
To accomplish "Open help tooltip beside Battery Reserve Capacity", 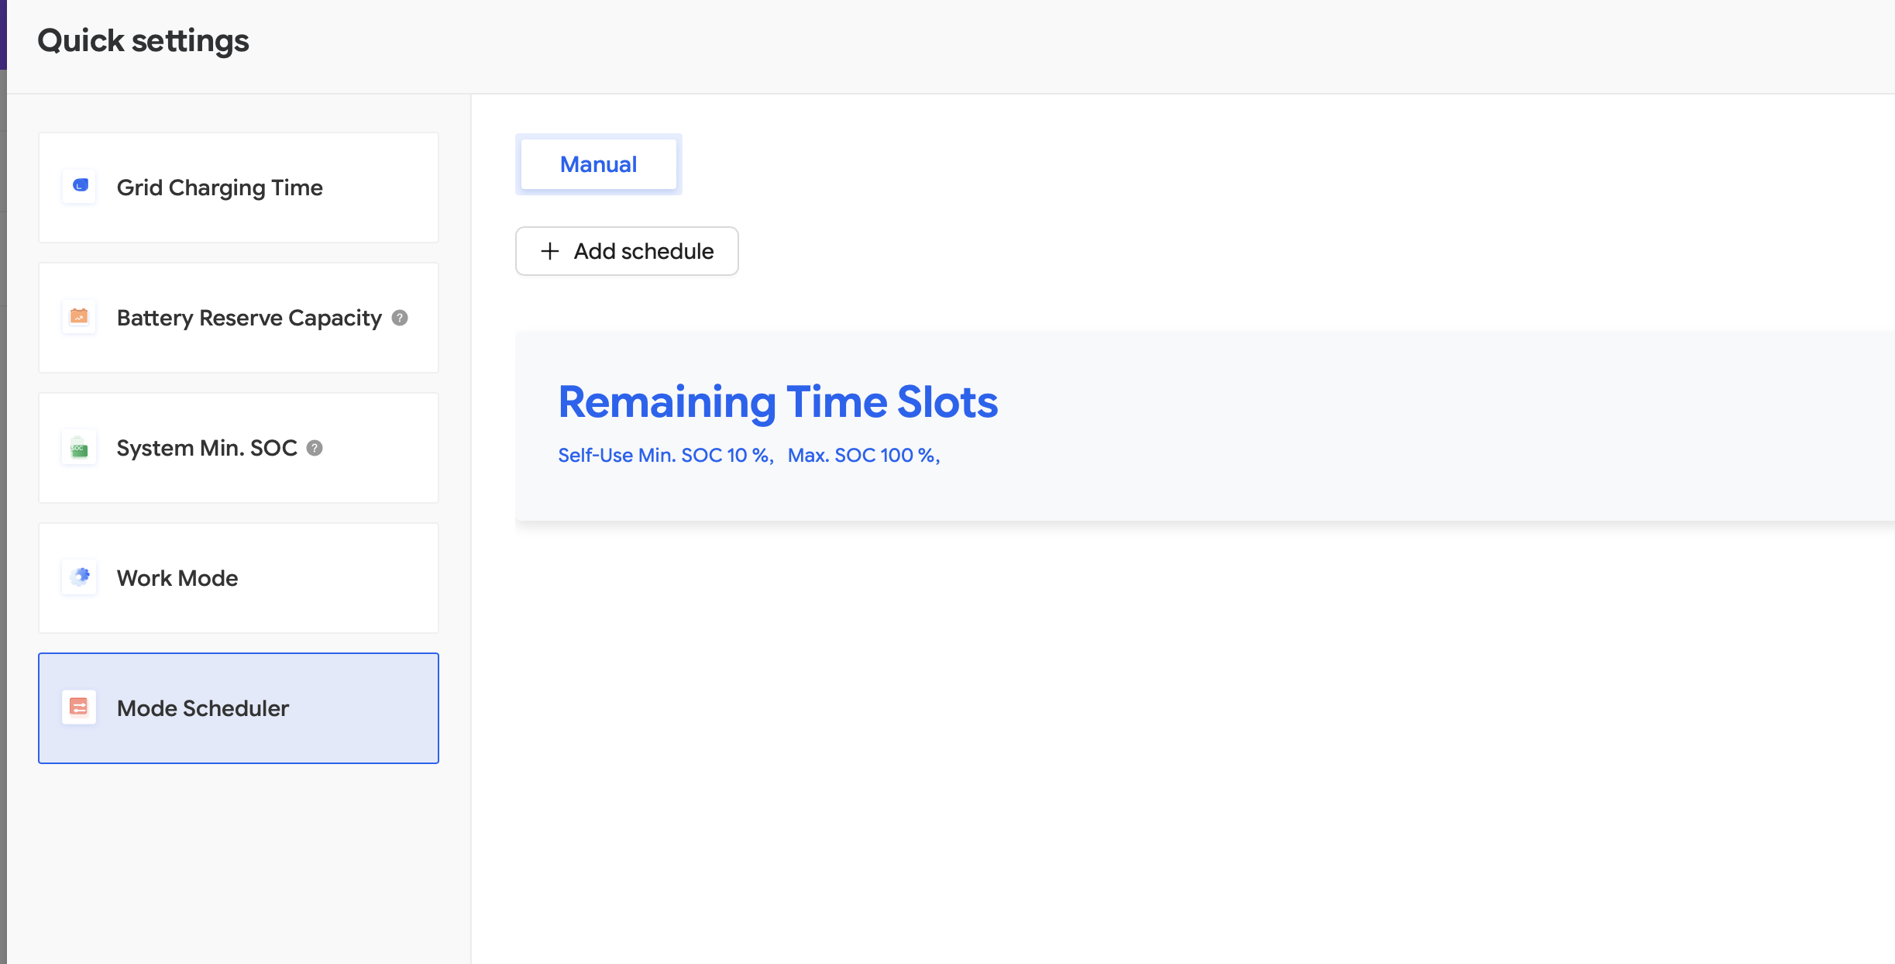I will pos(400,318).
